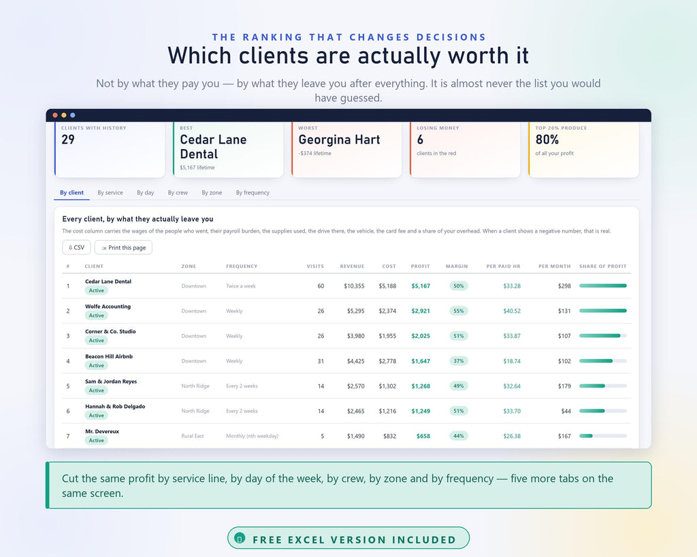
Task: Click the $40.52 per paid hour value
Action: point(512,311)
